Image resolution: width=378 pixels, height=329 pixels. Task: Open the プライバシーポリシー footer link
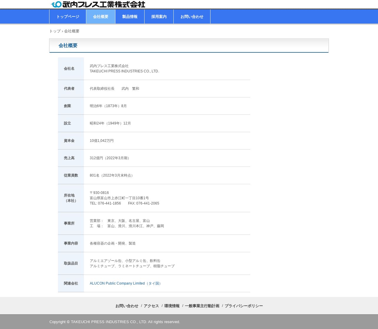tap(244, 306)
